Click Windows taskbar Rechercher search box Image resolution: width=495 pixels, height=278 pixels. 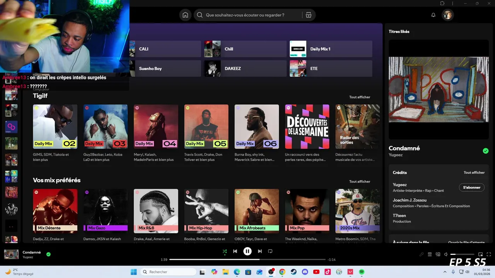click(x=168, y=272)
